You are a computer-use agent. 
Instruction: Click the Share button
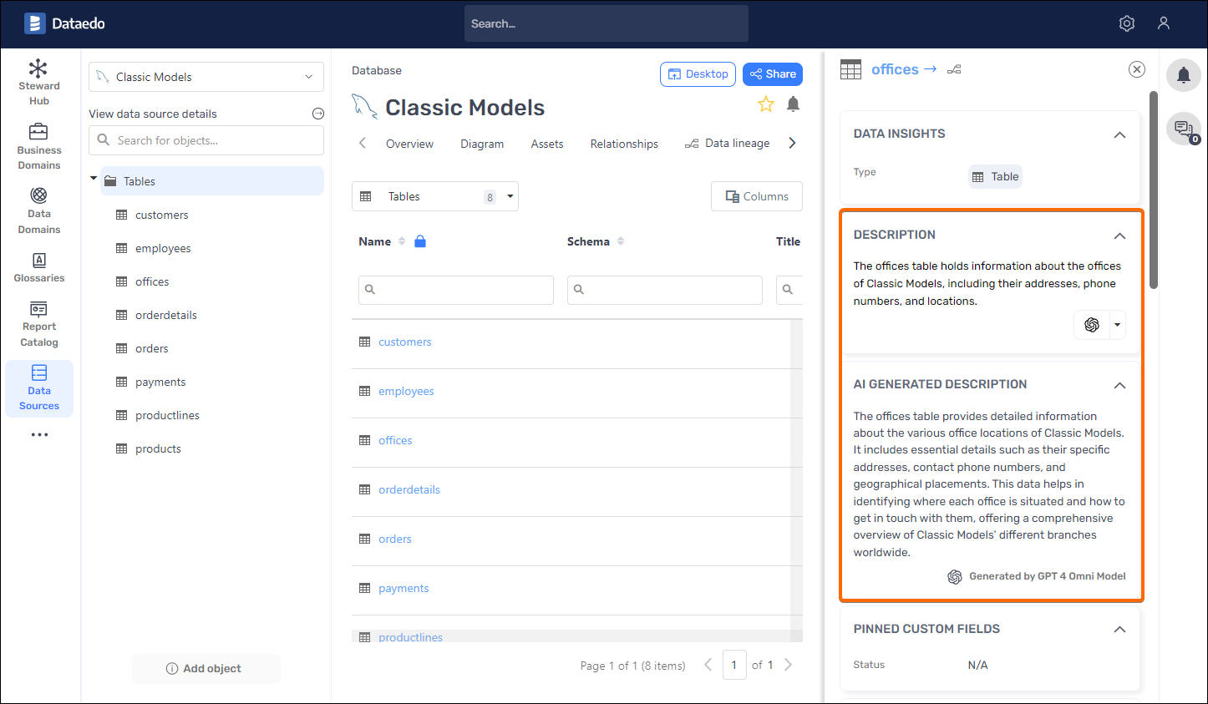pos(773,74)
